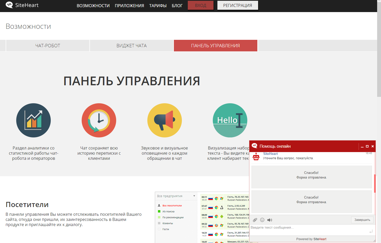Click the SiteHeart logo in the header
Screen dimensions: 381x243
pyautogui.click(x=22, y=5)
